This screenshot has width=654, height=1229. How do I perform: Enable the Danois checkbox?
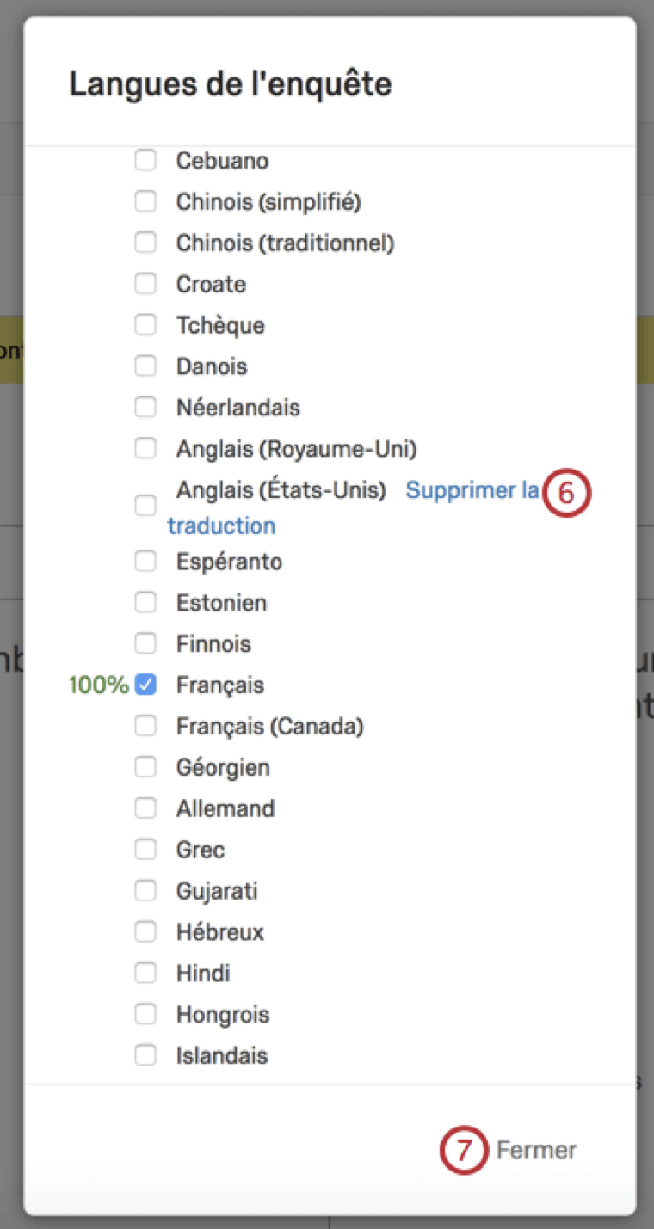tap(145, 366)
